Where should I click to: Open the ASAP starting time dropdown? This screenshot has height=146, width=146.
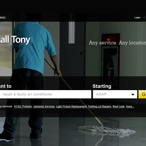click(115, 94)
